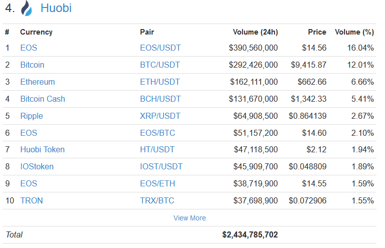This screenshot has height=248, width=385.
Task: Select the 12.01% volume share
Action: 360,65
